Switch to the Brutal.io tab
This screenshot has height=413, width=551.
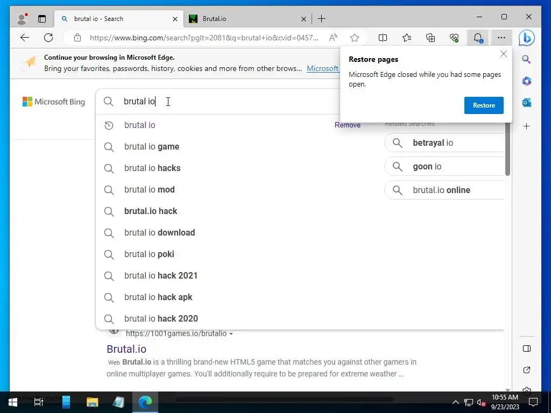246,19
